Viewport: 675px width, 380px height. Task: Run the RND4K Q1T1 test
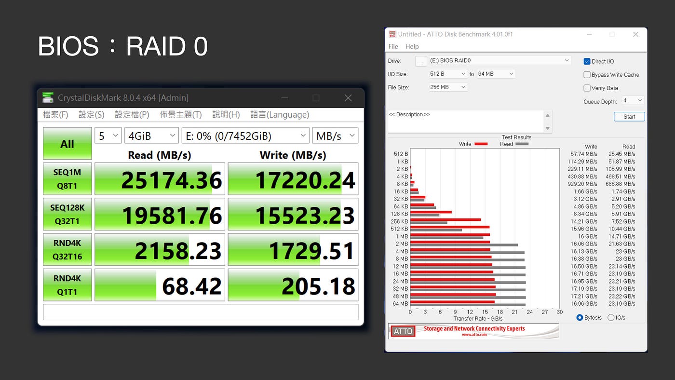(x=67, y=285)
